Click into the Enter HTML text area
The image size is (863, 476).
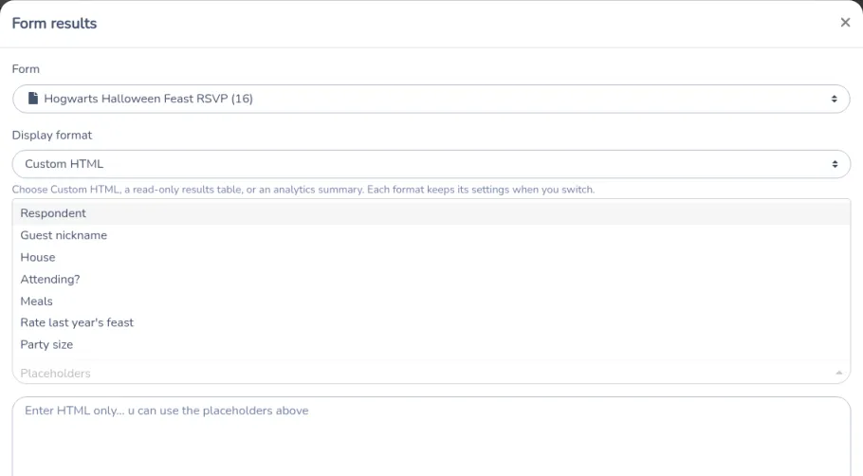point(431,436)
